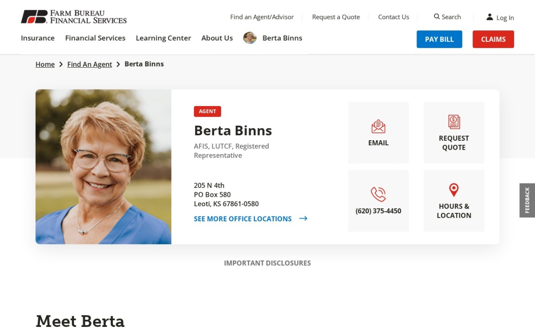Click the red map pin icon
This screenshot has height=334, width=535.
click(x=454, y=190)
